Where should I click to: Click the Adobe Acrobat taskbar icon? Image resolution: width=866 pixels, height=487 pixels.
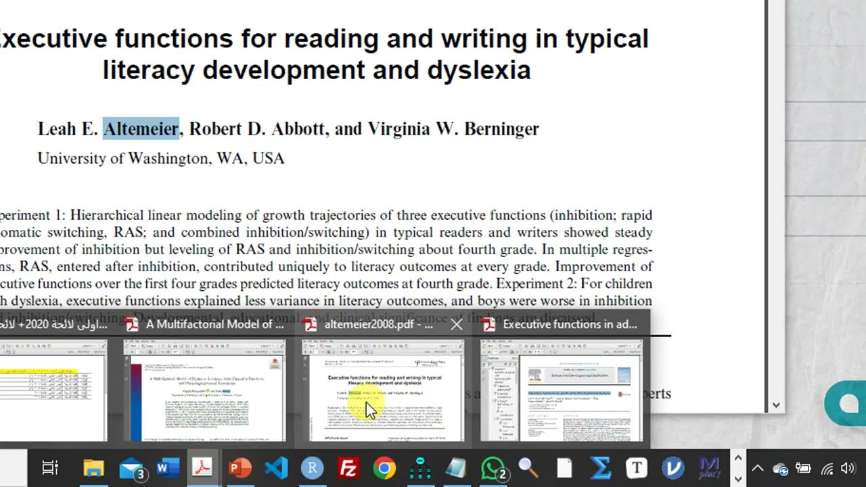tap(202, 468)
